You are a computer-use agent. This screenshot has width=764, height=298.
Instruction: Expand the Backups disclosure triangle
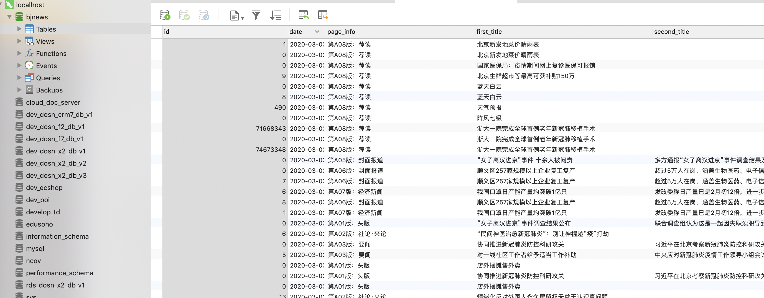point(19,90)
